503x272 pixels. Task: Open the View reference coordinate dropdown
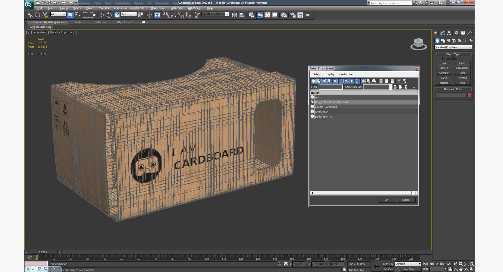[129, 14]
